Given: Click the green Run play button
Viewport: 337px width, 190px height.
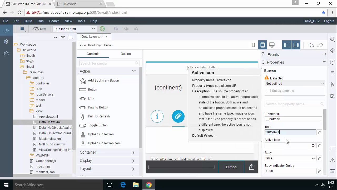Looking at the screenshot, I should (x=102, y=29).
